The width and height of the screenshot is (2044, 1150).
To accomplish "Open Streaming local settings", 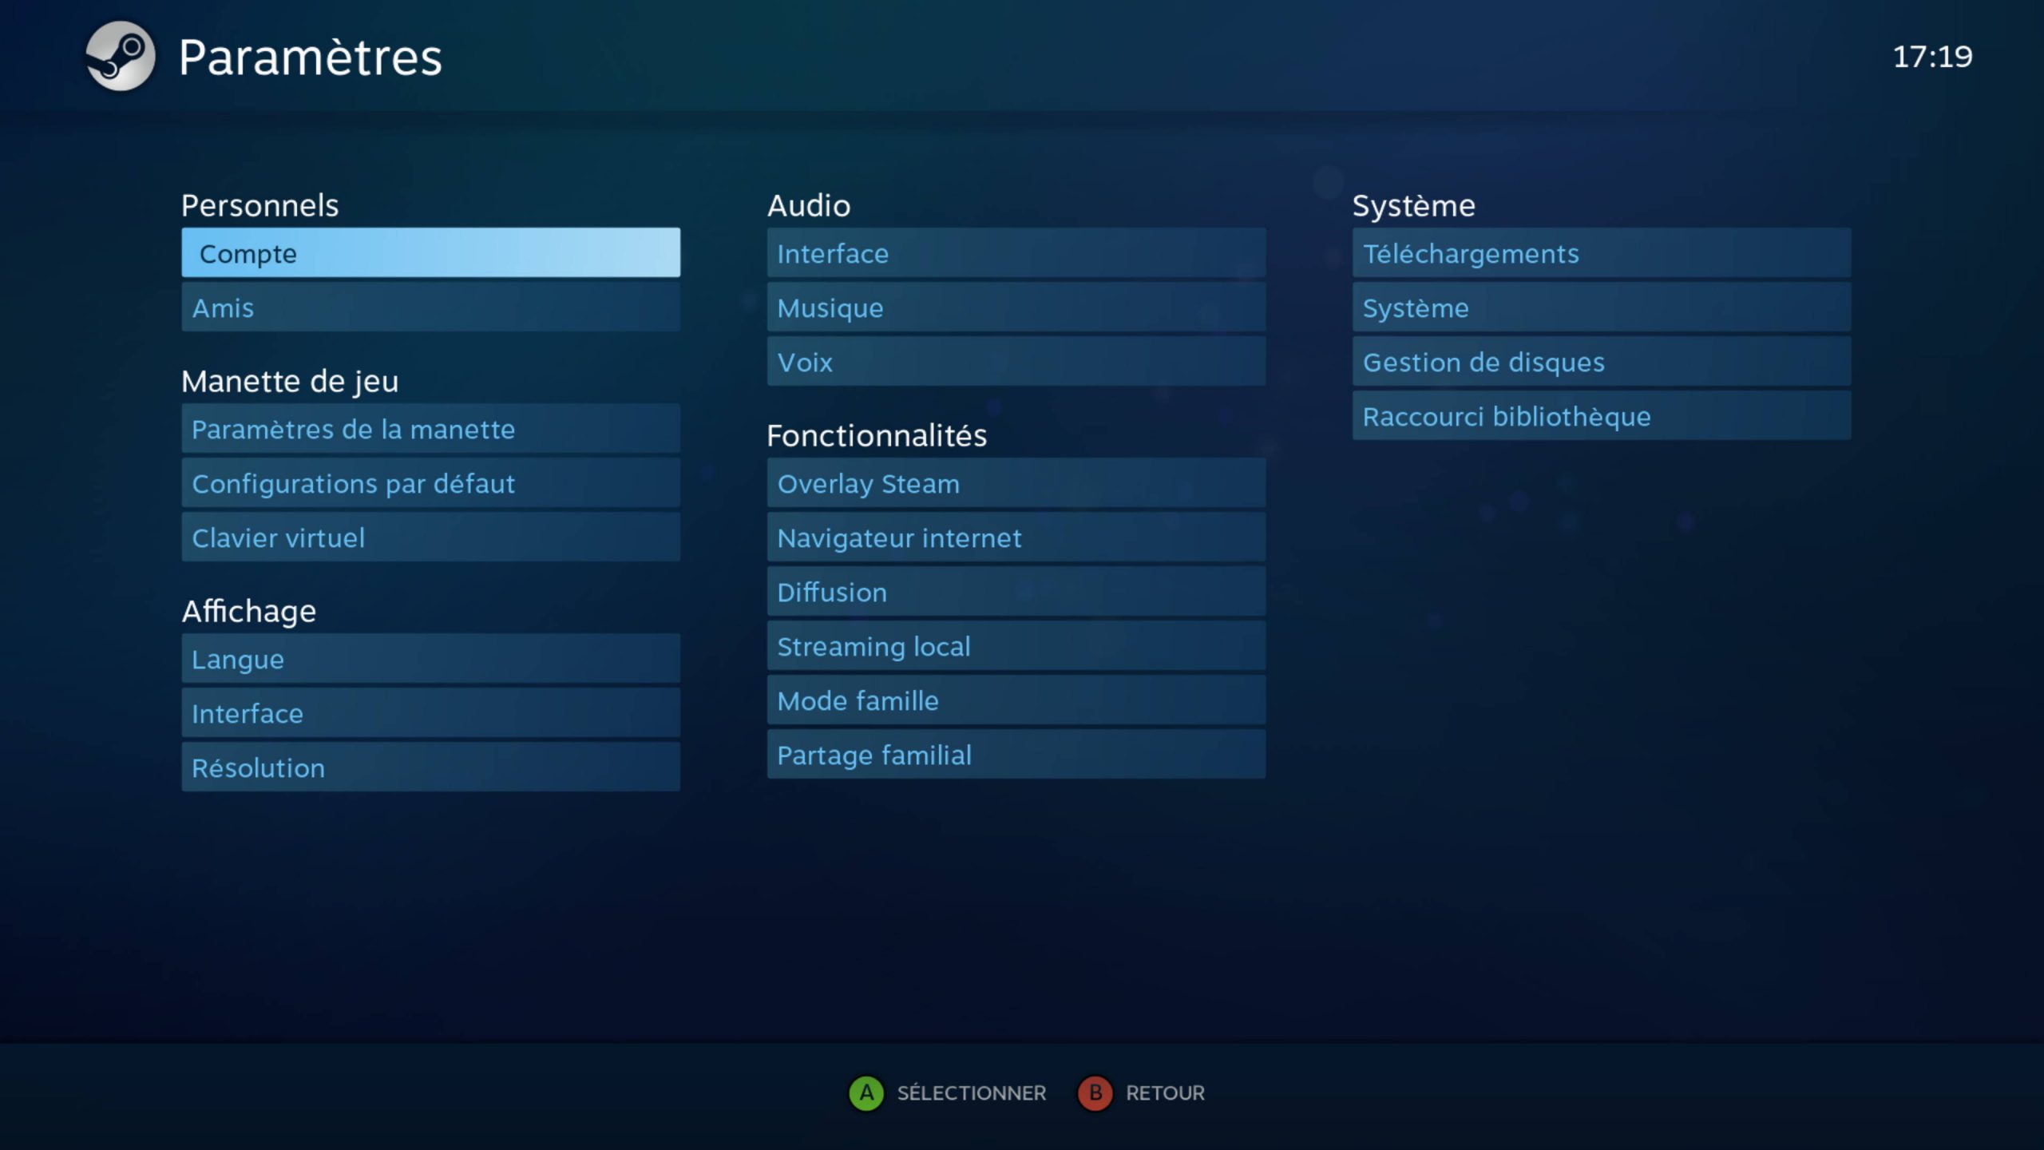I will click(x=873, y=646).
